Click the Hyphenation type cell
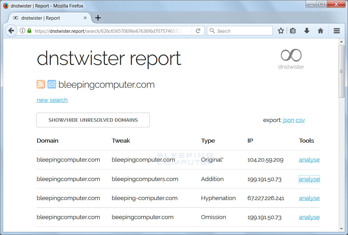Image resolution: width=348 pixels, height=235 pixels. [218, 198]
